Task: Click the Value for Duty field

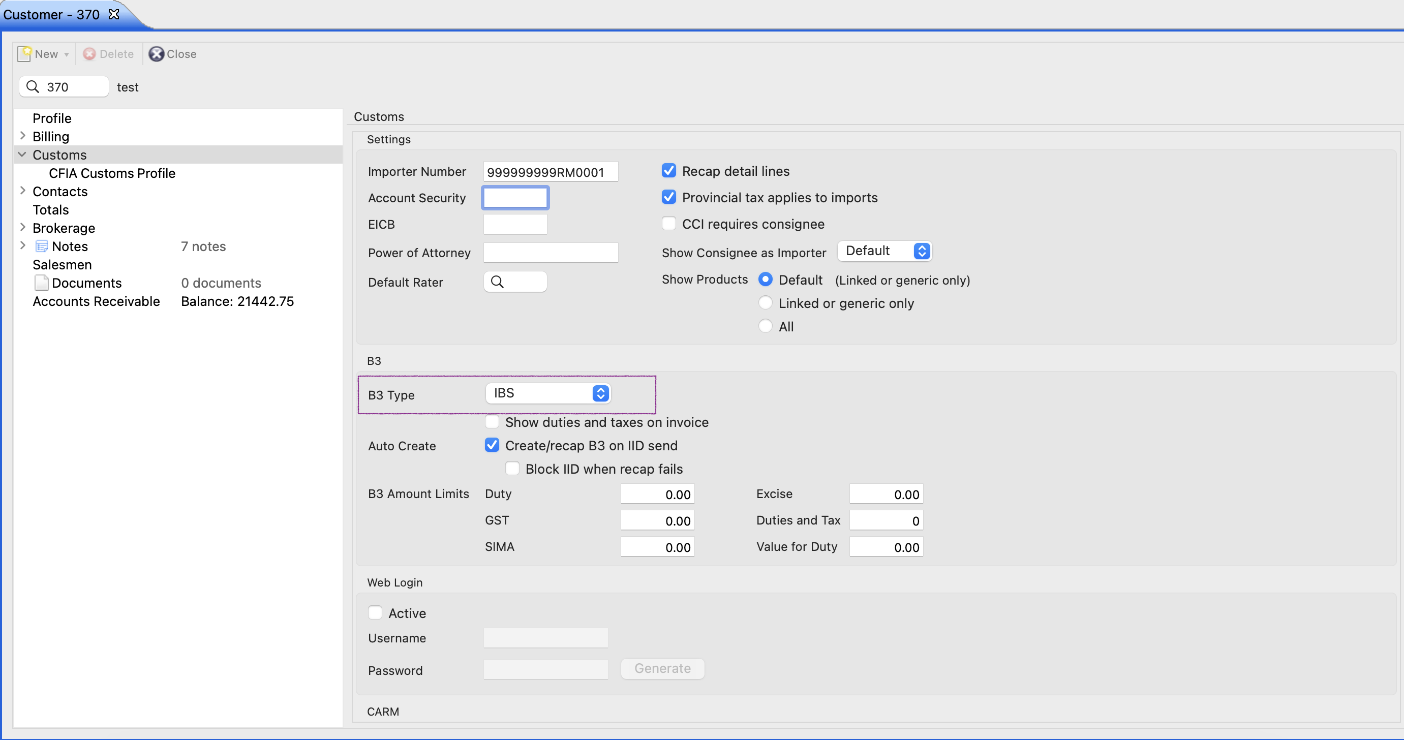Action: click(x=886, y=547)
